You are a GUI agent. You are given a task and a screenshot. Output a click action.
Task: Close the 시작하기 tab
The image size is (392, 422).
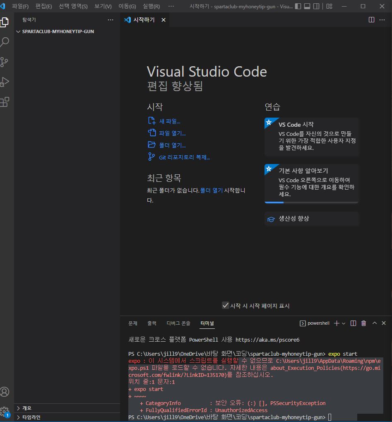(164, 20)
